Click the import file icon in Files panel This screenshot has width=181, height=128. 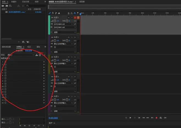(7, 6)
